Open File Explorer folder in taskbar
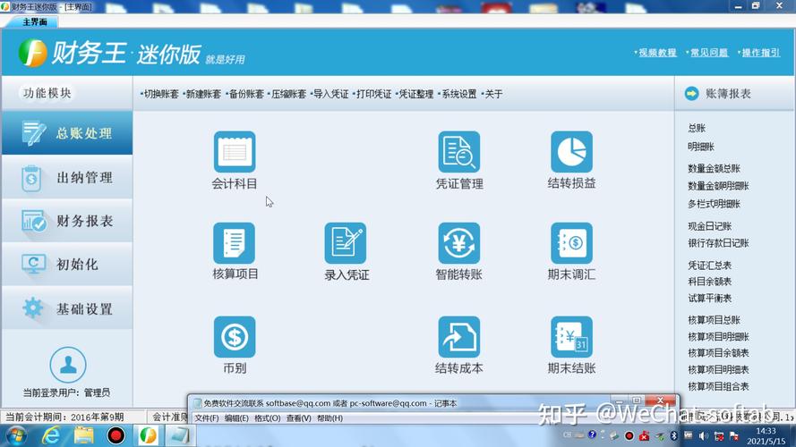Image resolution: width=796 pixels, height=447 pixels. (83, 436)
